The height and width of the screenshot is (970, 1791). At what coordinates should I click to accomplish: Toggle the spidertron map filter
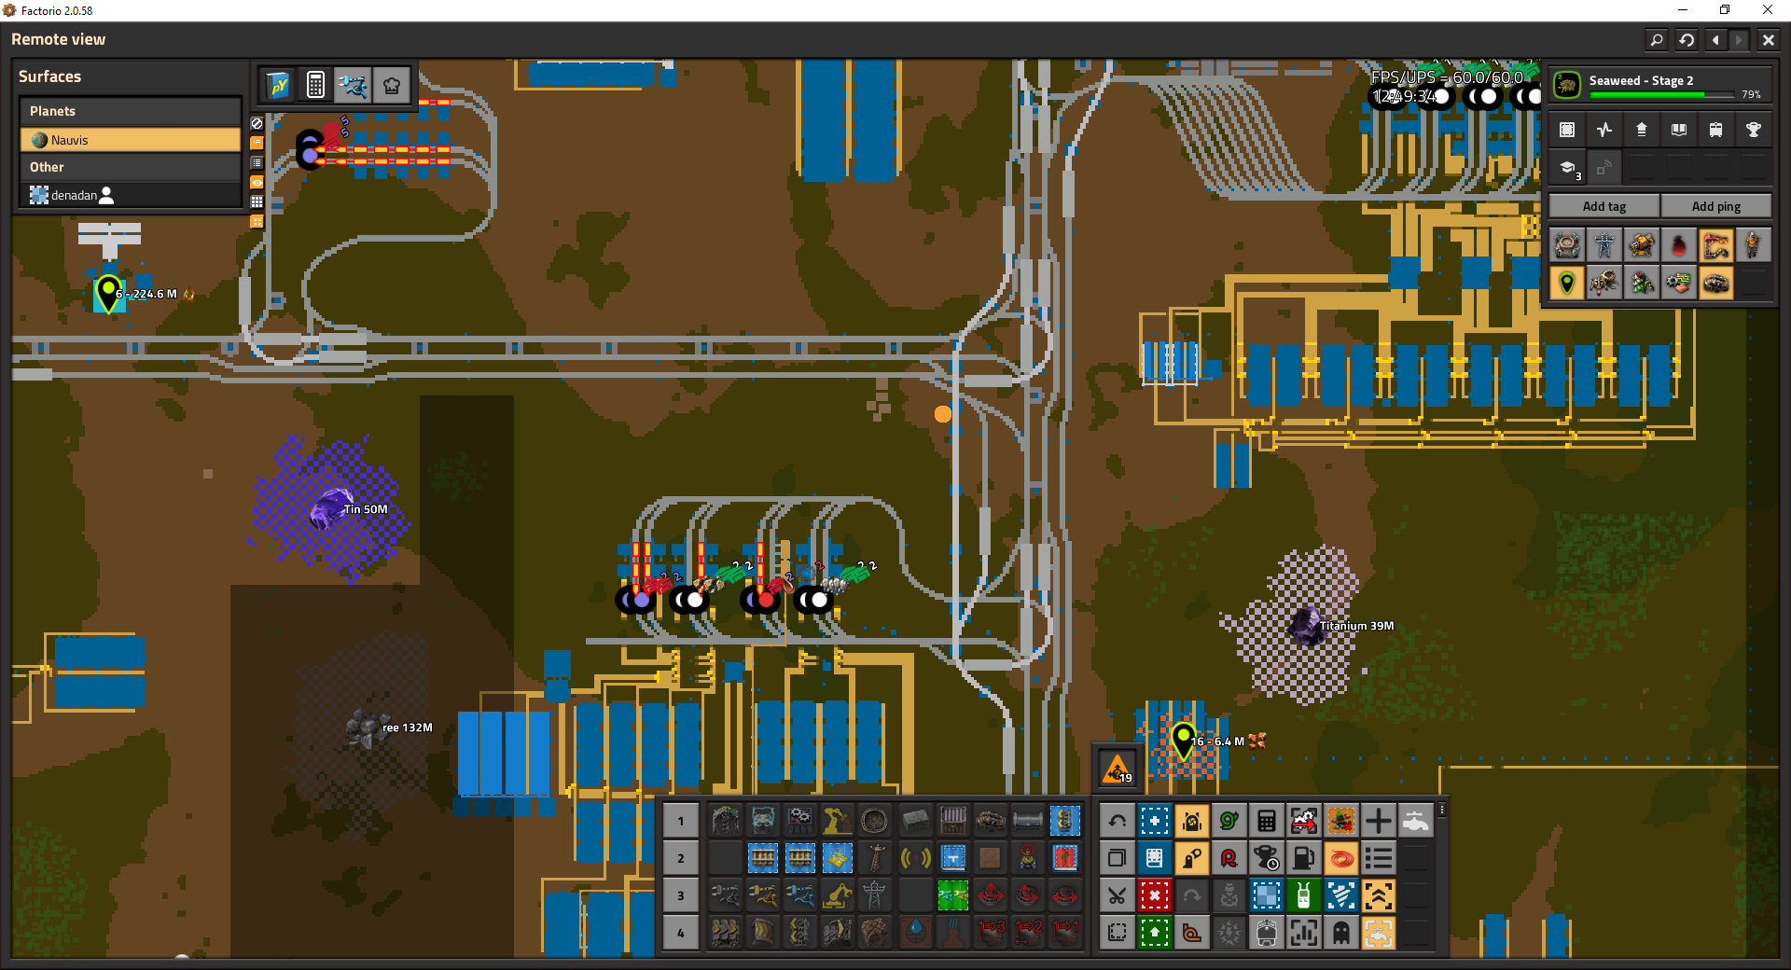point(1604,283)
